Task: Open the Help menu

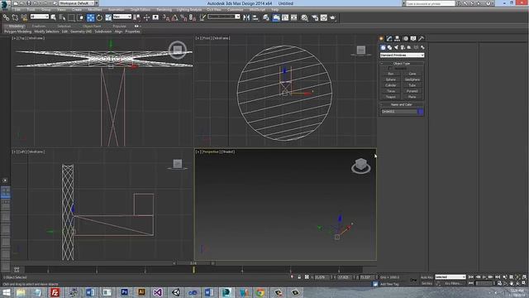Action: pos(275,9)
